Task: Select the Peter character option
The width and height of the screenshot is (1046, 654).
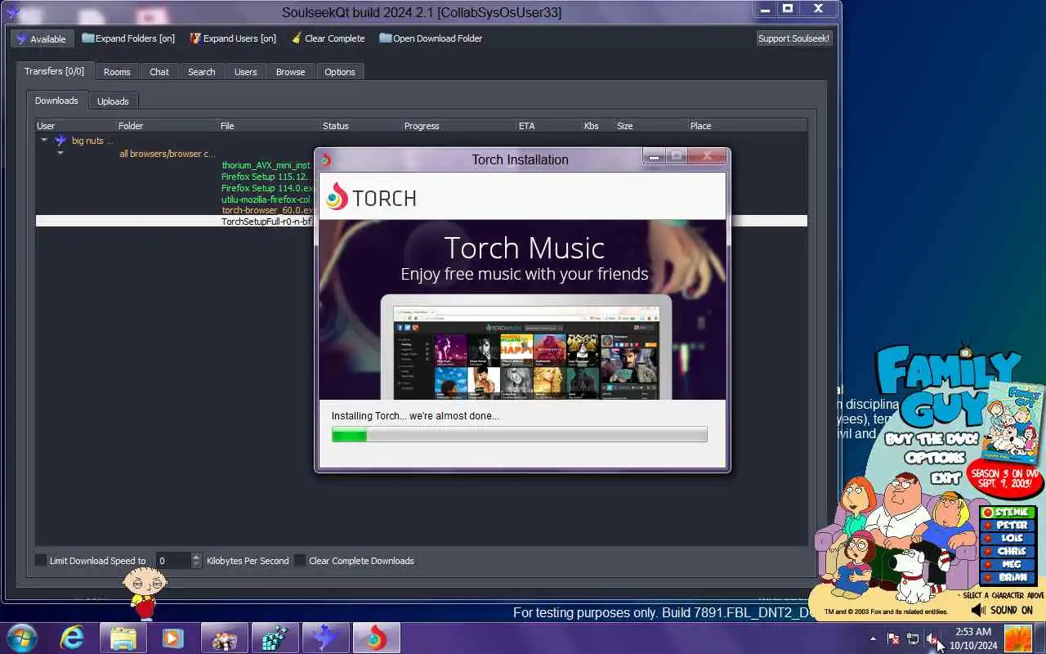Action: [x=1007, y=526]
